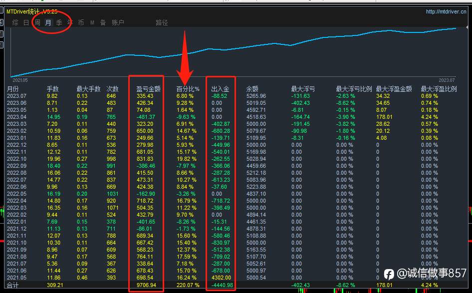The width and height of the screenshot is (472, 293).
Task: Click total lots value 309.21
Action: click(x=55, y=285)
